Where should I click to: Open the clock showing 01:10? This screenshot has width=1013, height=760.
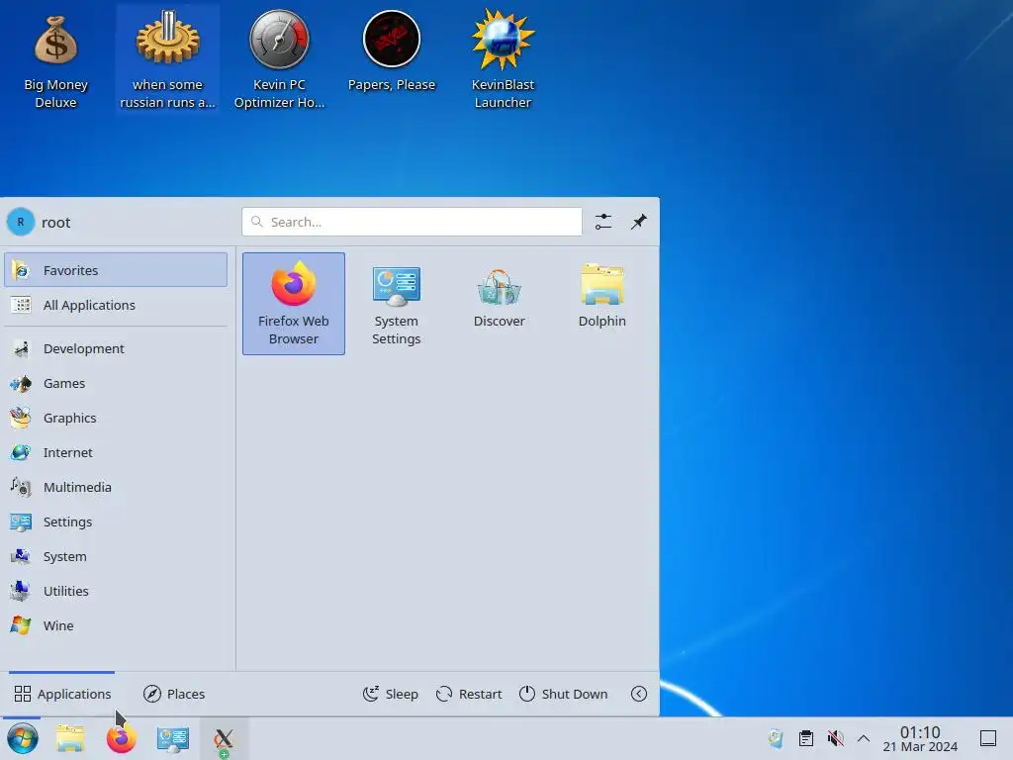[x=920, y=738]
